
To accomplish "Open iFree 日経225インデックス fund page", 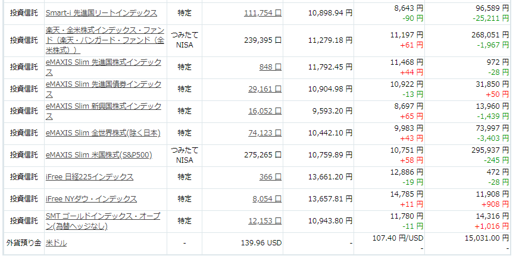I will pyautogui.click(x=89, y=177).
